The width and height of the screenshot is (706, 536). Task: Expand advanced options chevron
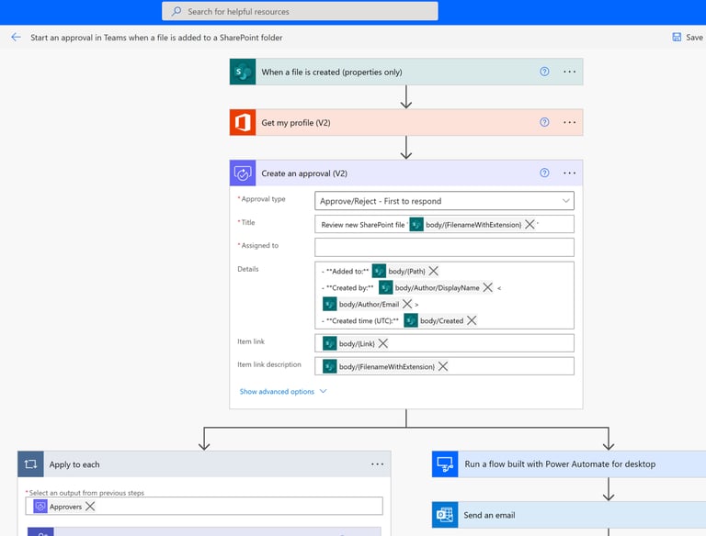pyautogui.click(x=323, y=391)
